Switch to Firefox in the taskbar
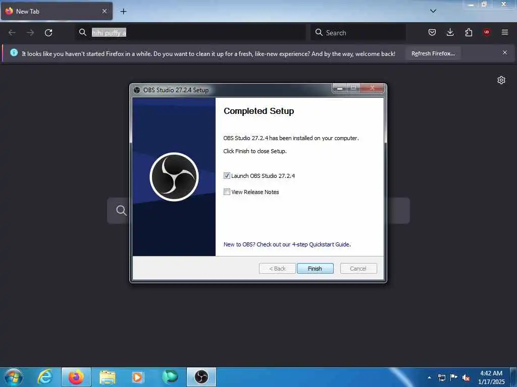This screenshot has height=387, width=517. coord(76,377)
